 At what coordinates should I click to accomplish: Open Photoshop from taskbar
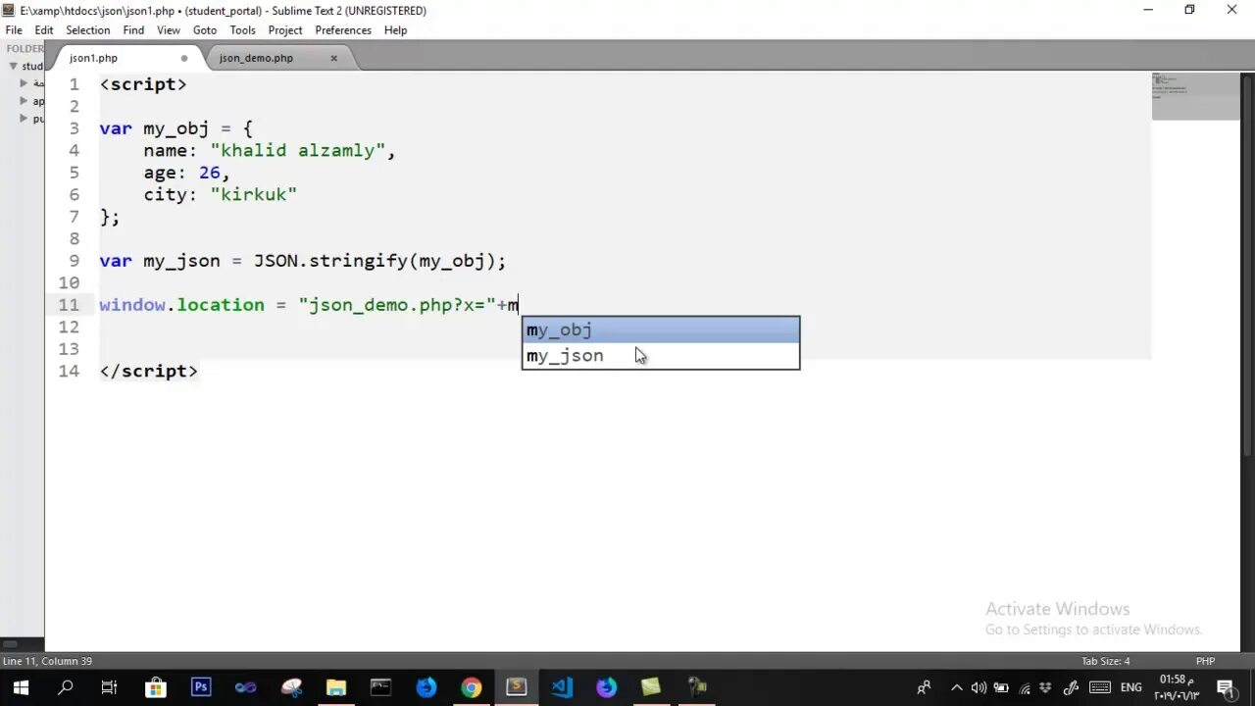(x=200, y=687)
